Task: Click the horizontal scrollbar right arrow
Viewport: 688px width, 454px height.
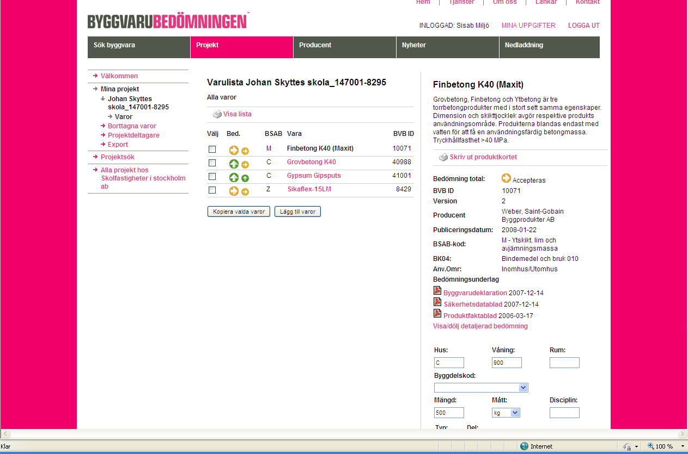Action: coord(682,434)
